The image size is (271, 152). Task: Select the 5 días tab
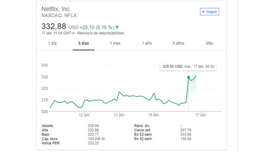point(83,43)
